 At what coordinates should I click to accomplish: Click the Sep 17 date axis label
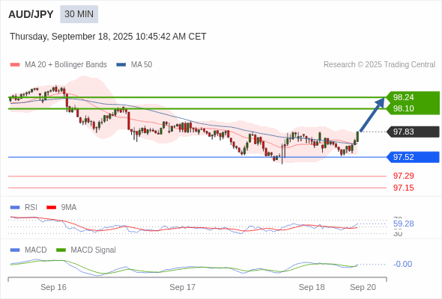click(x=182, y=287)
